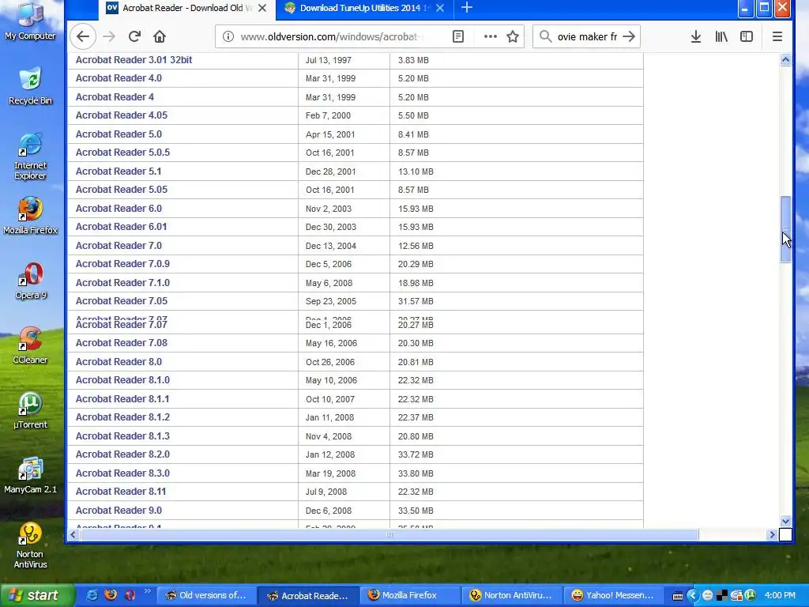
Task: Open page actions three-dot menu
Action: (x=490, y=36)
